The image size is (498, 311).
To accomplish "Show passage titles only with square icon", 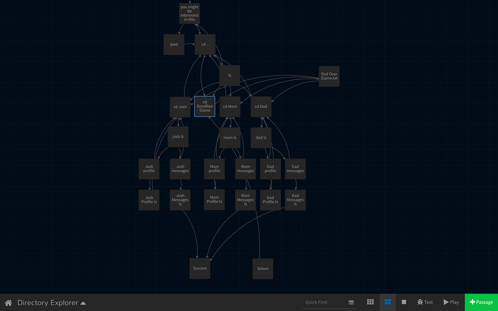I will click(x=404, y=302).
